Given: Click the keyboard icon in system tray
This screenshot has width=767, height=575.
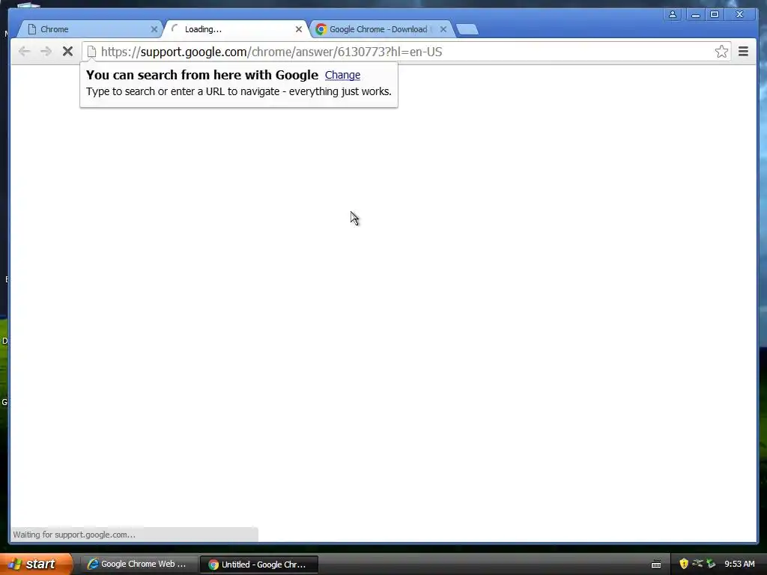Looking at the screenshot, I should [656, 565].
